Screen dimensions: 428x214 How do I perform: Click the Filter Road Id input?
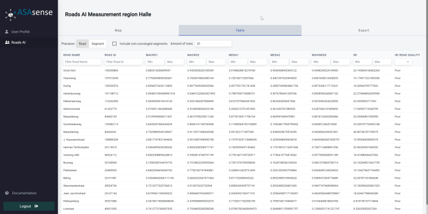pos(124,62)
